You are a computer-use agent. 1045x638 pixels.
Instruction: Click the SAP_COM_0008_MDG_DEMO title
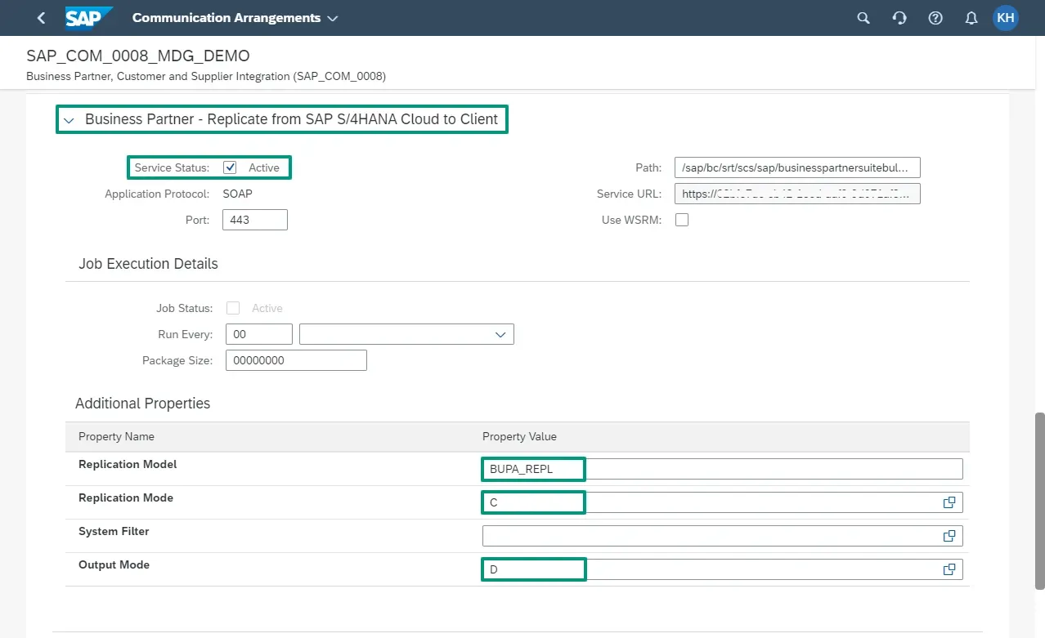138,56
